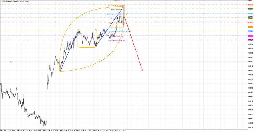Click the 8 Nov 2022 date label

(x=3, y=131)
